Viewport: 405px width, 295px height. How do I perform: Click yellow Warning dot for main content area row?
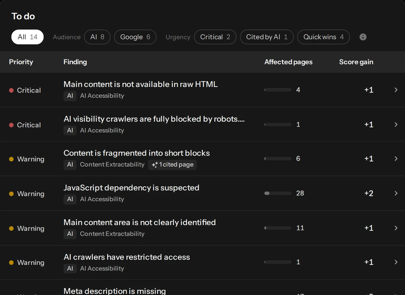click(x=11, y=228)
